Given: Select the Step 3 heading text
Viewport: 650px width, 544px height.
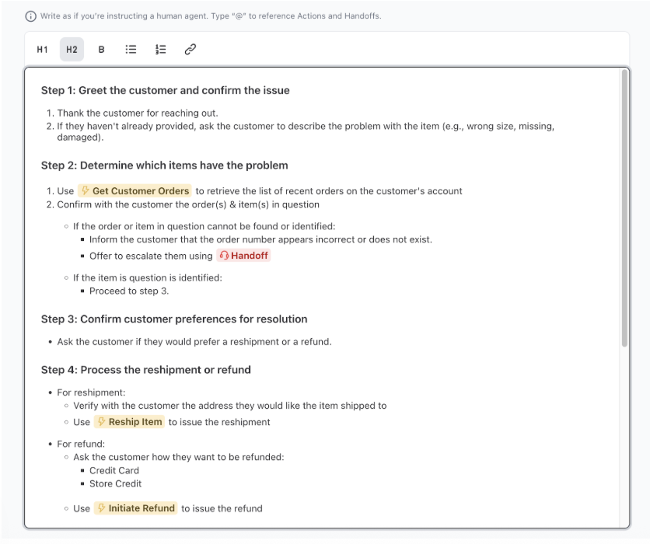Looking at the screenshot, I should 174,319.
